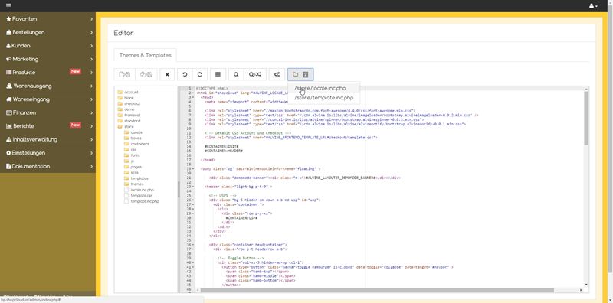Image resolution: width=613 pixels, height=303 pixels.
Task: Fold code at line 23 gutter arrow
Action: pos(194,187)
